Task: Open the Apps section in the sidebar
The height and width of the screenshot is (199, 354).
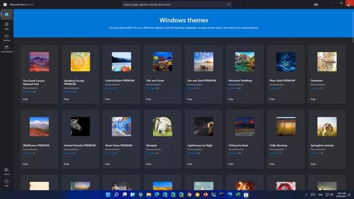Action: (x=7, y=26)
